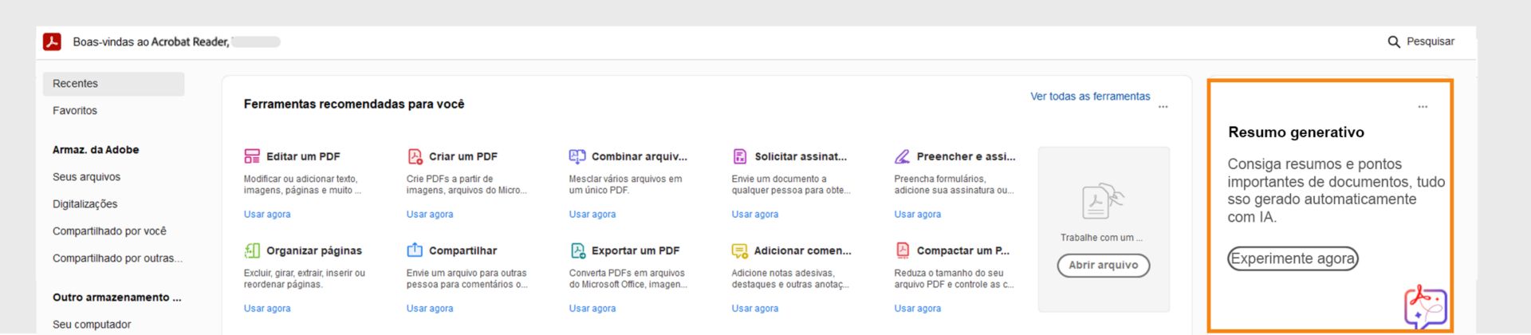The image size is (1531, 335).
Task: Click the Resumo generativo heading
Action: click(1296, 132)
